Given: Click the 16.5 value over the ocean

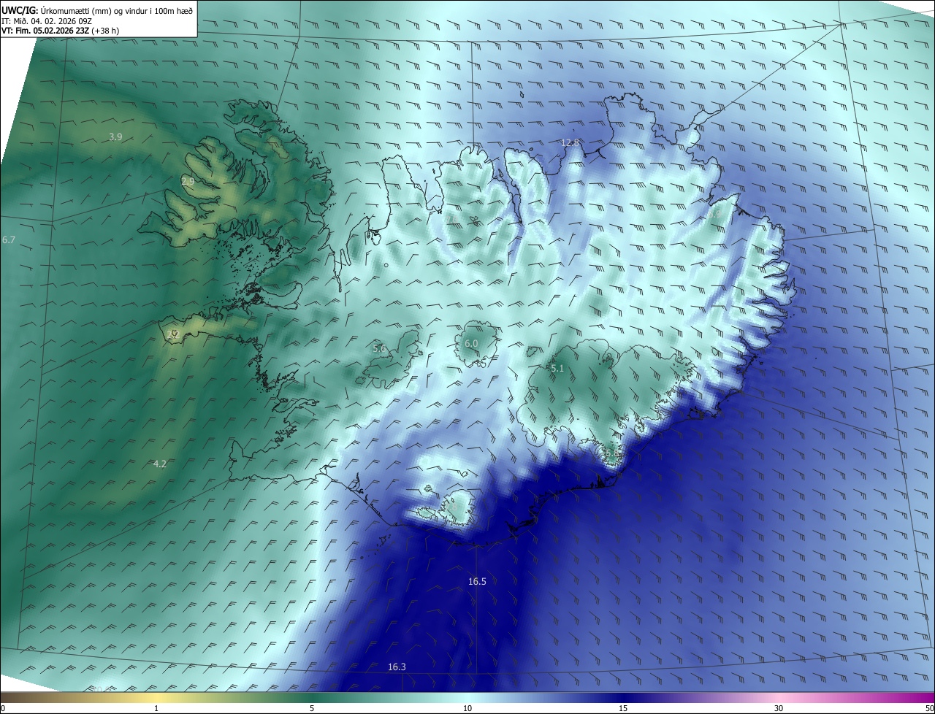Looking at the screenshot, I should (477, 581).
